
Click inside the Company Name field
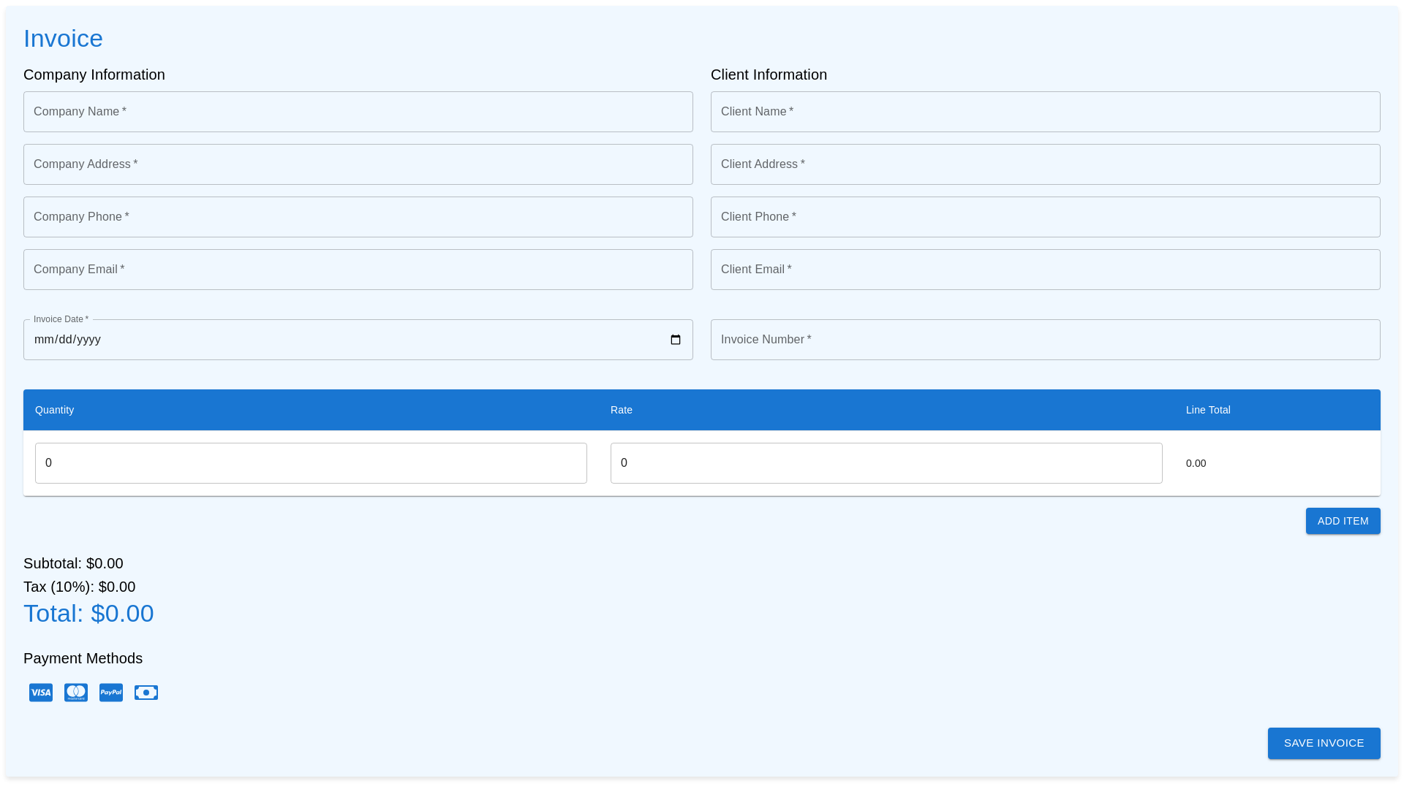pos(358,111)
